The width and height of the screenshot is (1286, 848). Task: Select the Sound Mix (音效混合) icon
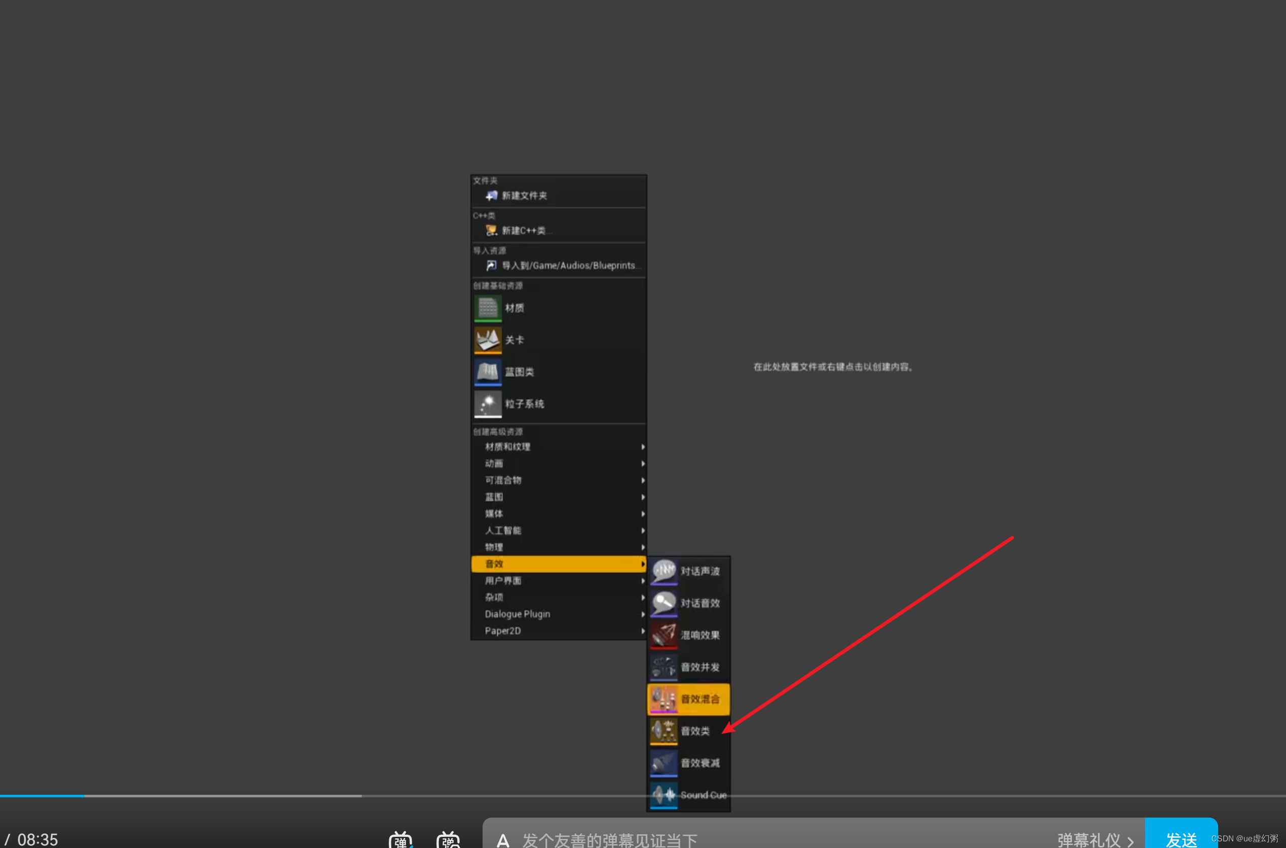click(x=664, y=699)
